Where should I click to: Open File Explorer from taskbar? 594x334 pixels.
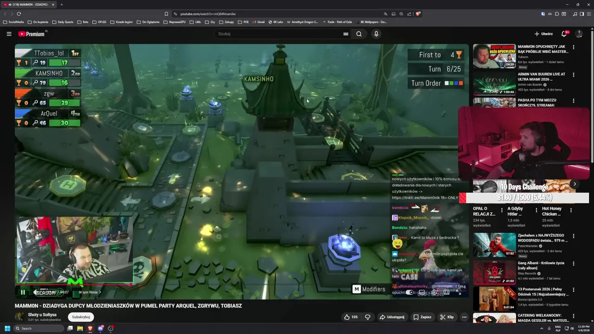[x=80, y=328]
